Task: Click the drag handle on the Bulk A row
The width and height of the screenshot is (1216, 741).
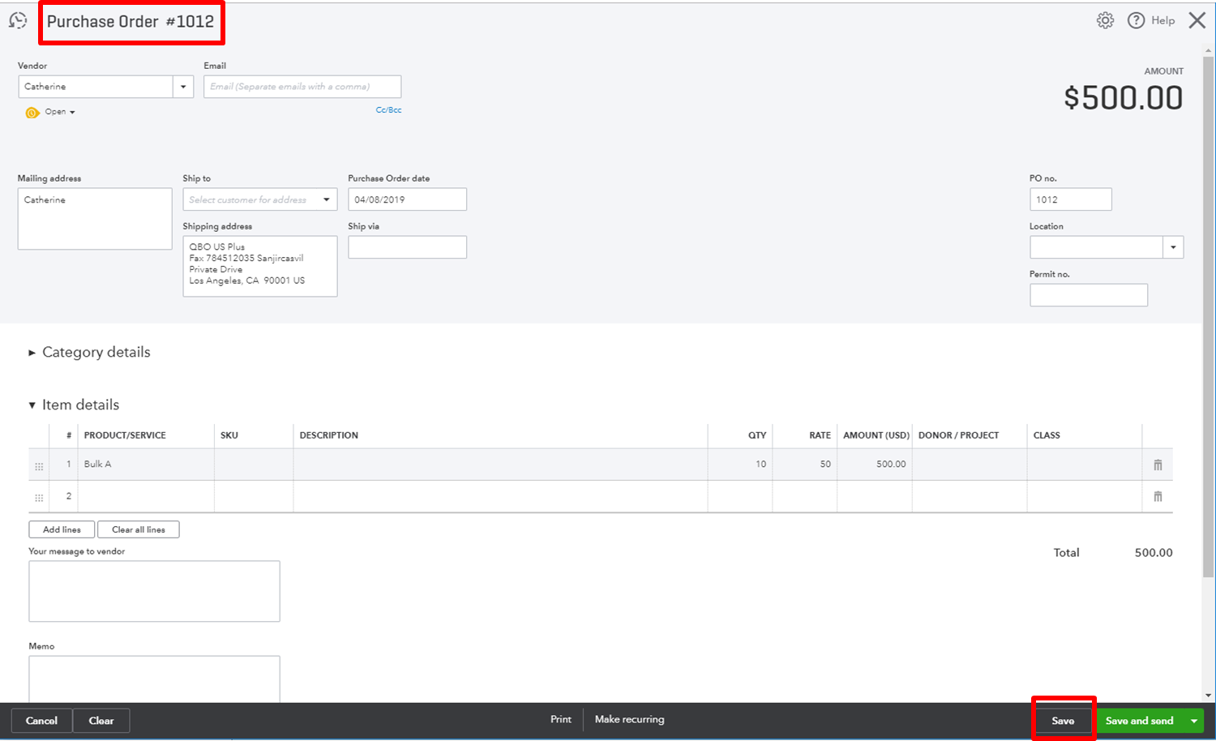Action: coord(38,465)
